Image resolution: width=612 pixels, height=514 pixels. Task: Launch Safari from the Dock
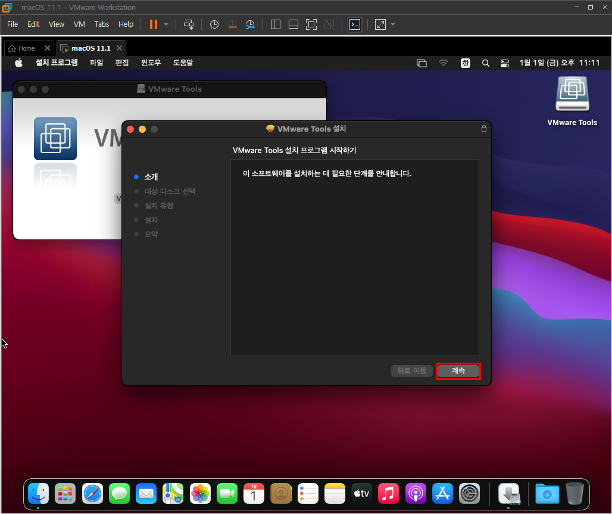click(92, 493)
